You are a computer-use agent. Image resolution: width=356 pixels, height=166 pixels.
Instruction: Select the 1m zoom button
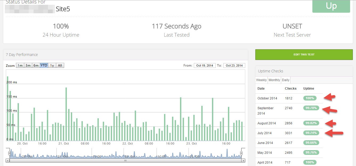coord(20,65)
